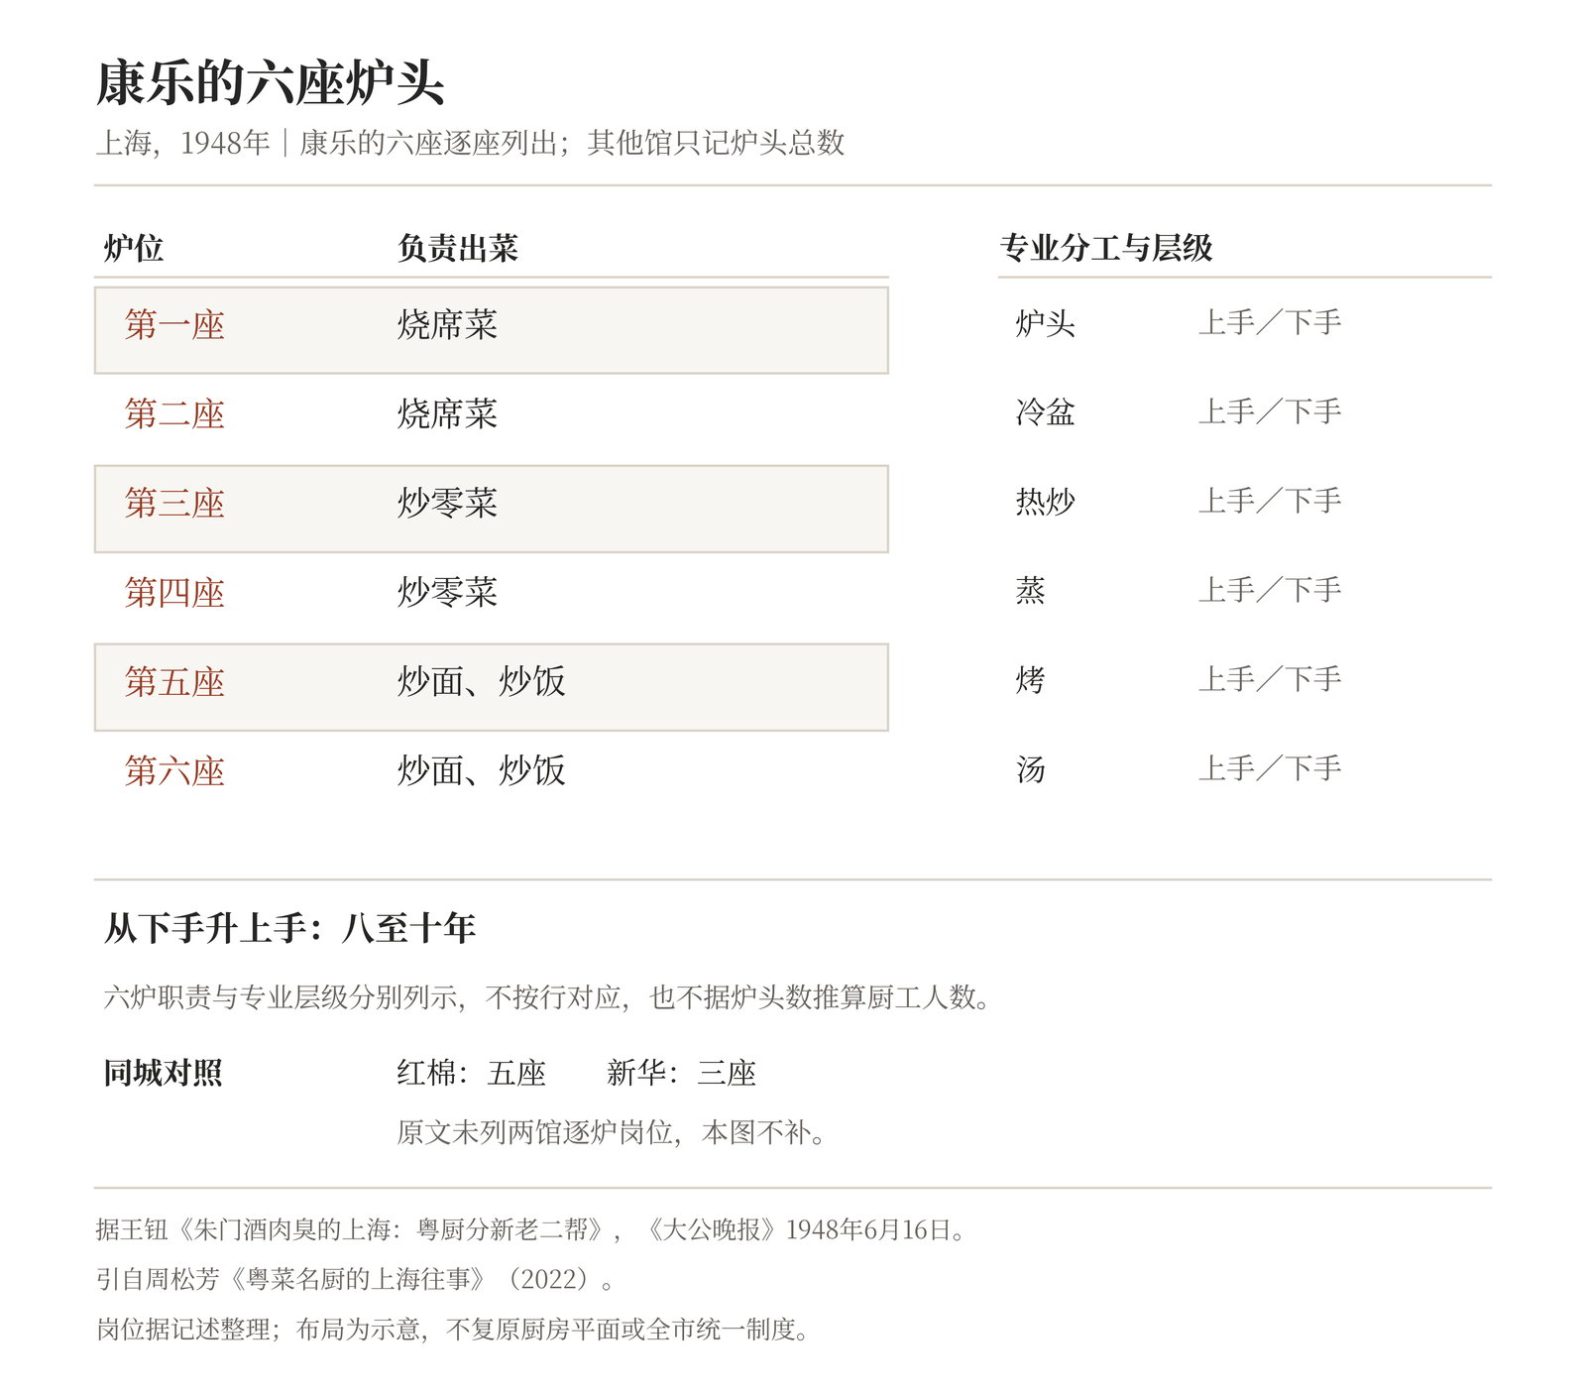Select the text 新华：三座

pos(682,1073)
